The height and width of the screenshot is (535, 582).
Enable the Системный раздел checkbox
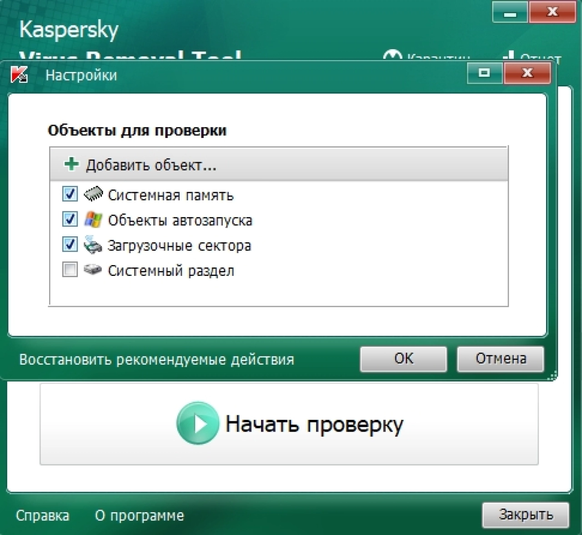point(70,270)
